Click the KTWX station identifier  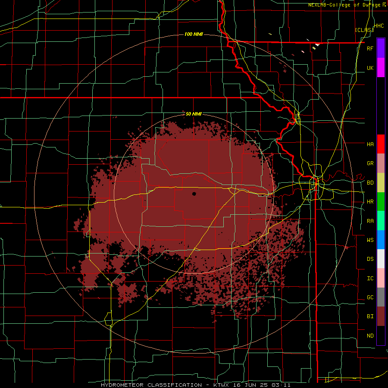221,385
